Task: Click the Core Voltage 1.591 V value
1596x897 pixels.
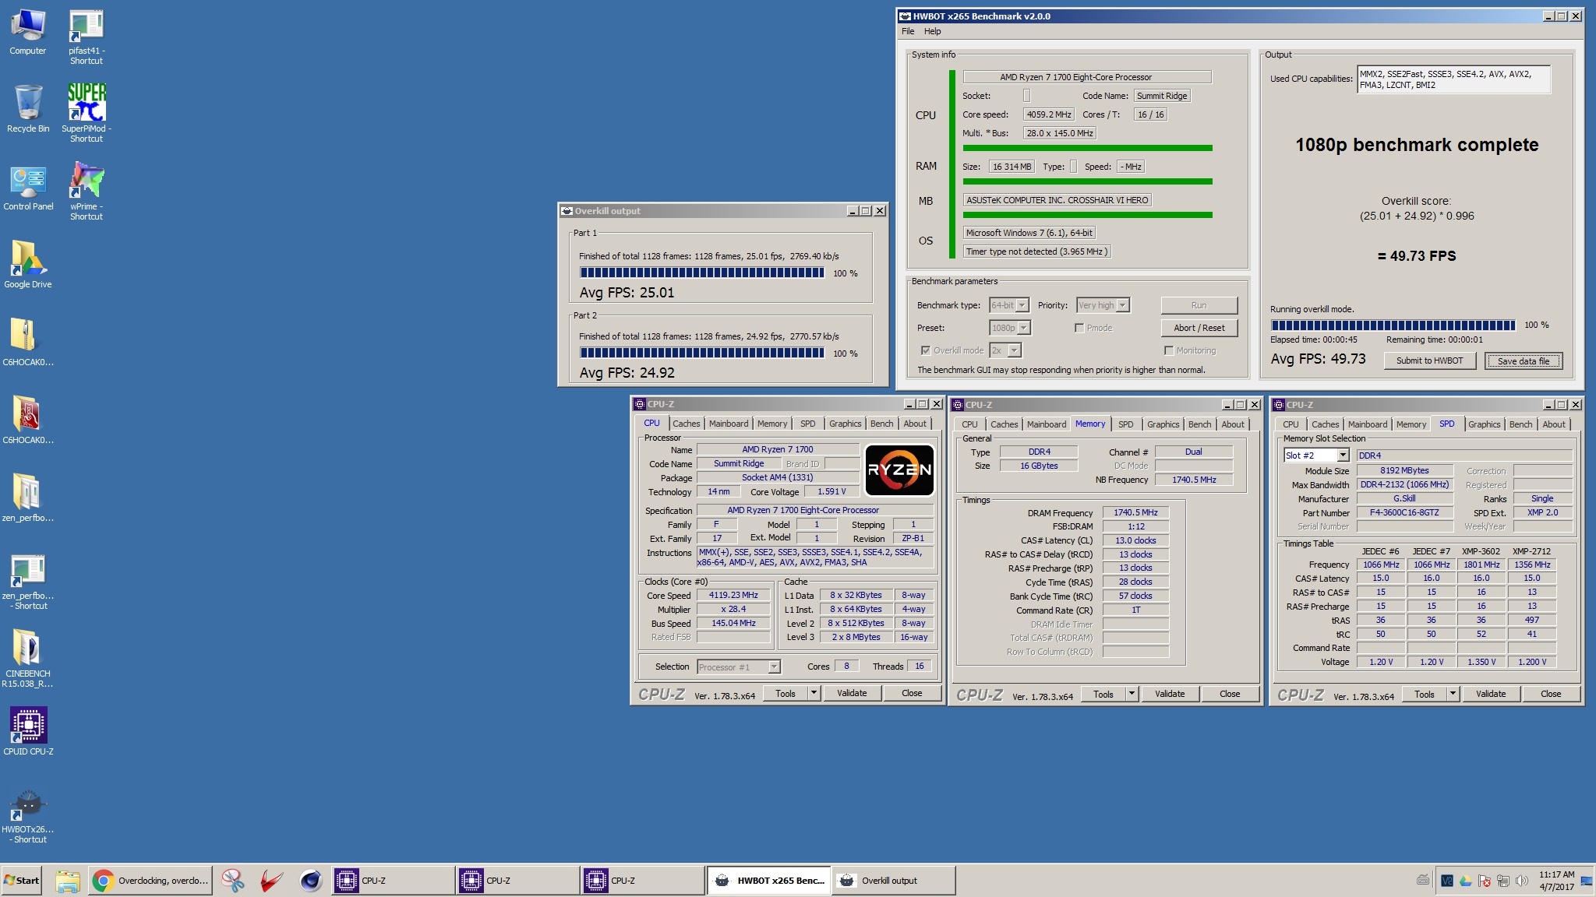Action: point(832,491)
